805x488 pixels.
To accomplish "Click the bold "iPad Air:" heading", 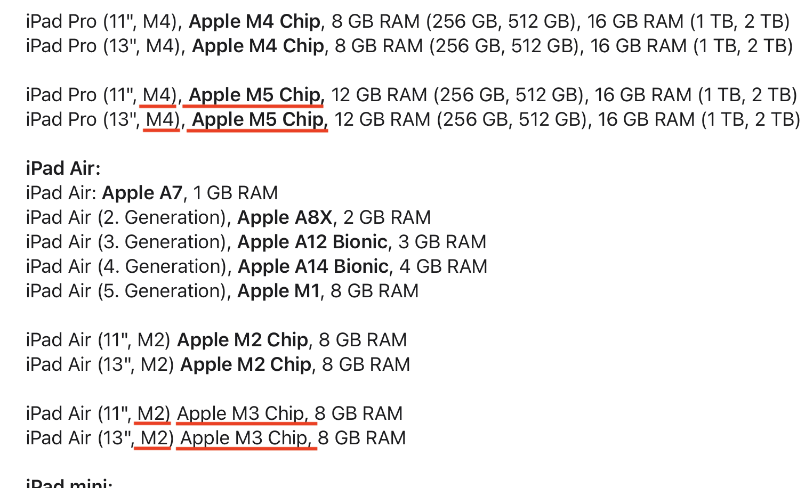I will [x=63, y=168].
